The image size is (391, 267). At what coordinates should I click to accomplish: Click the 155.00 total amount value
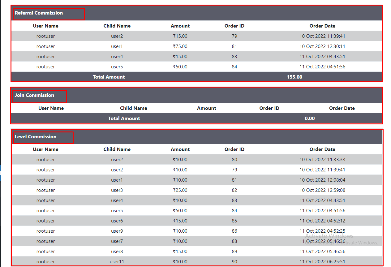(294, 77)
